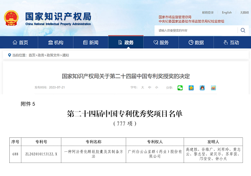Set font size to 小
Screen dimensions: 251x176
(x=157, y=88)
